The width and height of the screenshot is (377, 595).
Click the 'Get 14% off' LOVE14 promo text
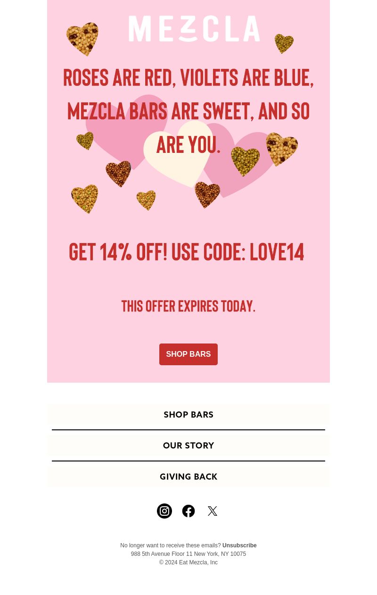[x=187, y=252]
